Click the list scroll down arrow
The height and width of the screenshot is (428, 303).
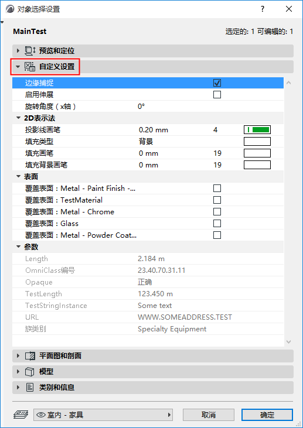point(288,342)
